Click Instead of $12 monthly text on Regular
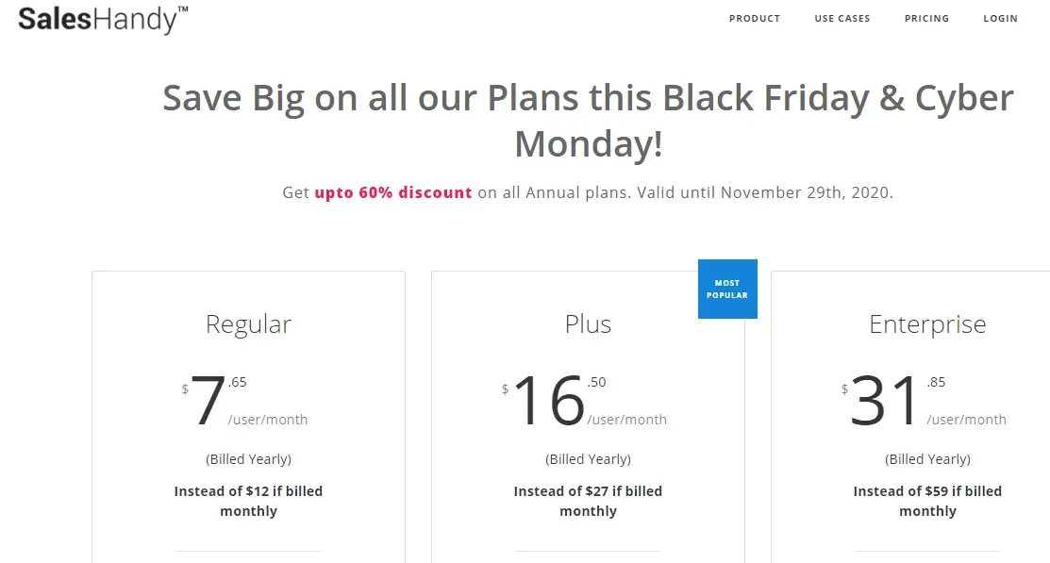Viewport: 1050px width, 563px height. pos(248,501)
